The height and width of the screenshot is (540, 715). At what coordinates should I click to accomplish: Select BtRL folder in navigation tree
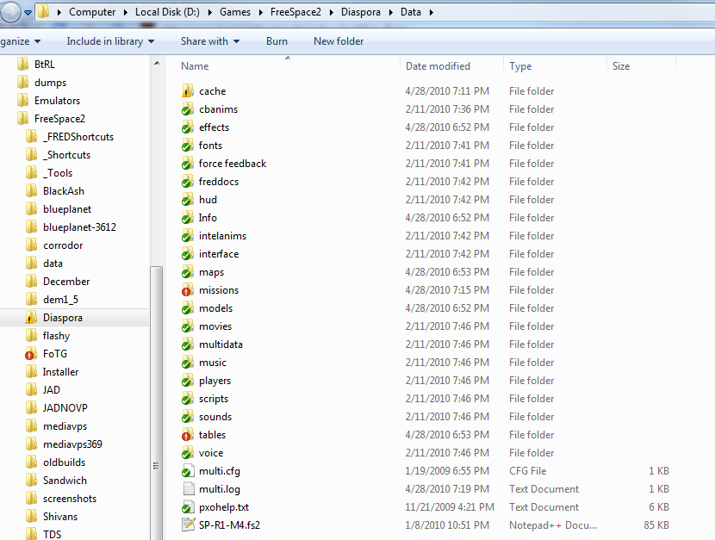(44, 65)
